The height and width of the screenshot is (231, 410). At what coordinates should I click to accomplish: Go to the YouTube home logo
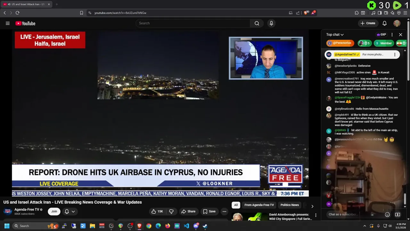coord(25,23)
